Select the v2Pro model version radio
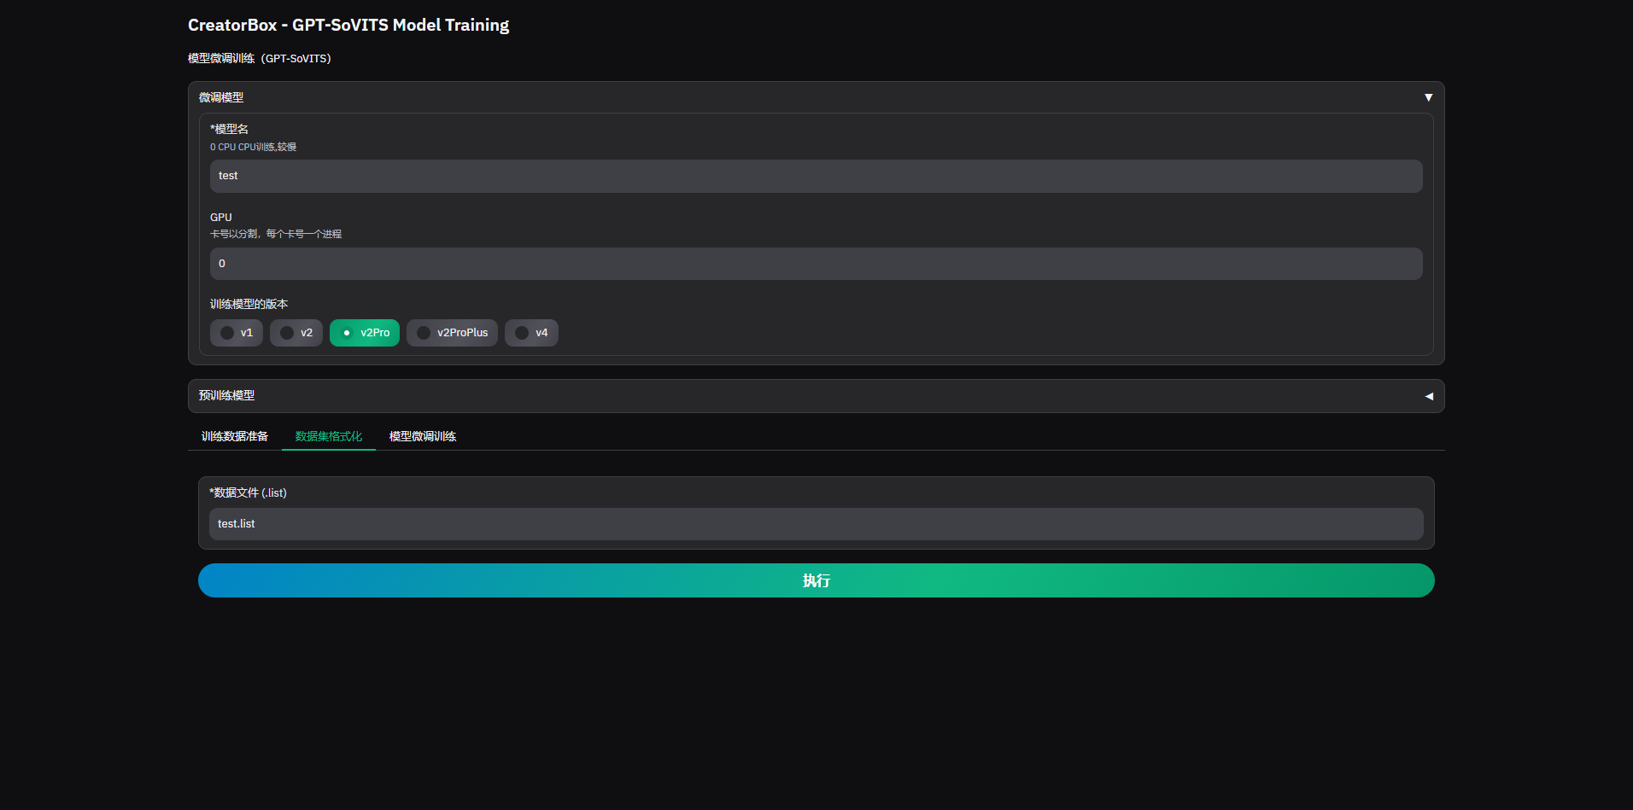Viewport: 1633px width, 810px height. click(x=365, y=333)
